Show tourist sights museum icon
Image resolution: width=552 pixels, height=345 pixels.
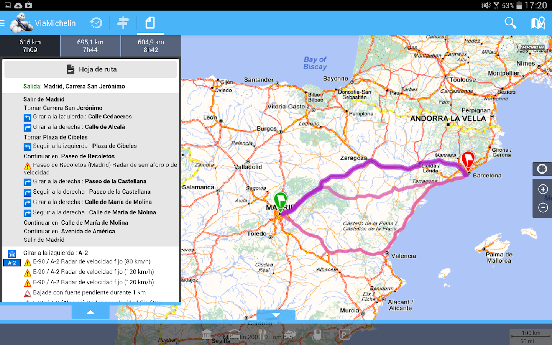(207, 334)
